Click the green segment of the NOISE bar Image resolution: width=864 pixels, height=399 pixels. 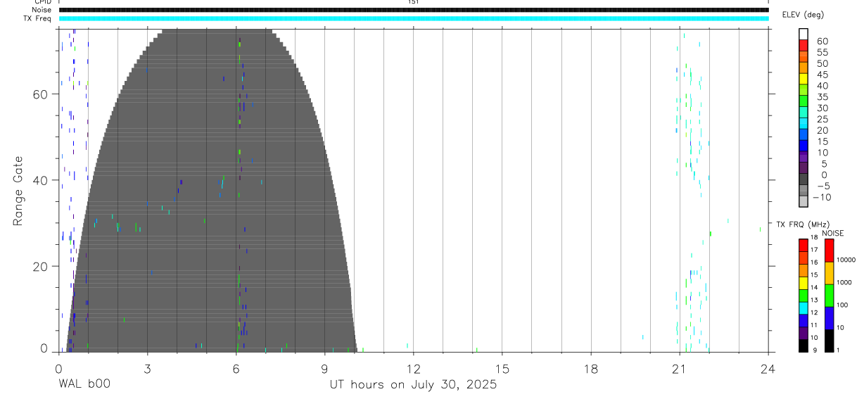(829, 296)
